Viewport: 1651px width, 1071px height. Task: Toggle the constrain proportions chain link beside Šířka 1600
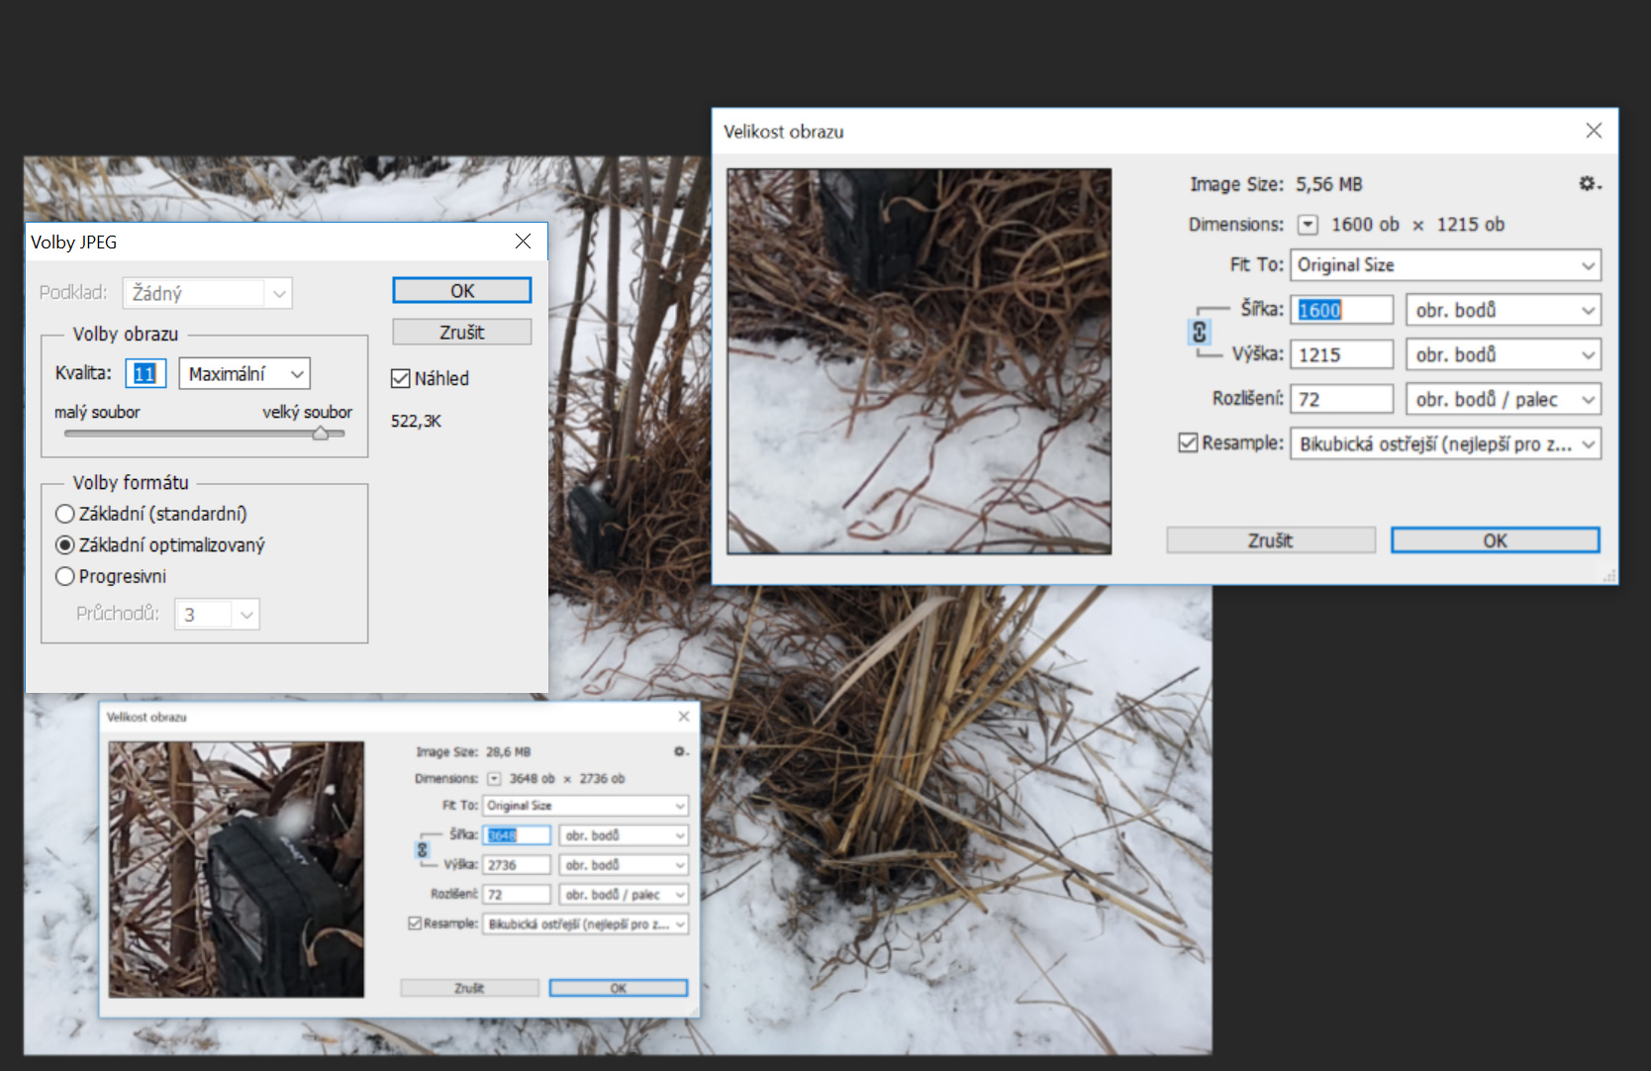[1199, 332]
